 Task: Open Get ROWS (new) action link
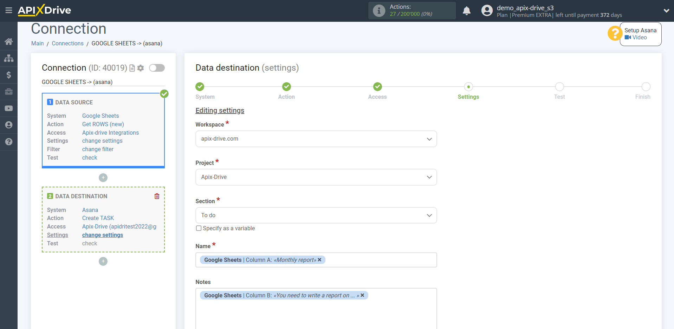point(103,124)
